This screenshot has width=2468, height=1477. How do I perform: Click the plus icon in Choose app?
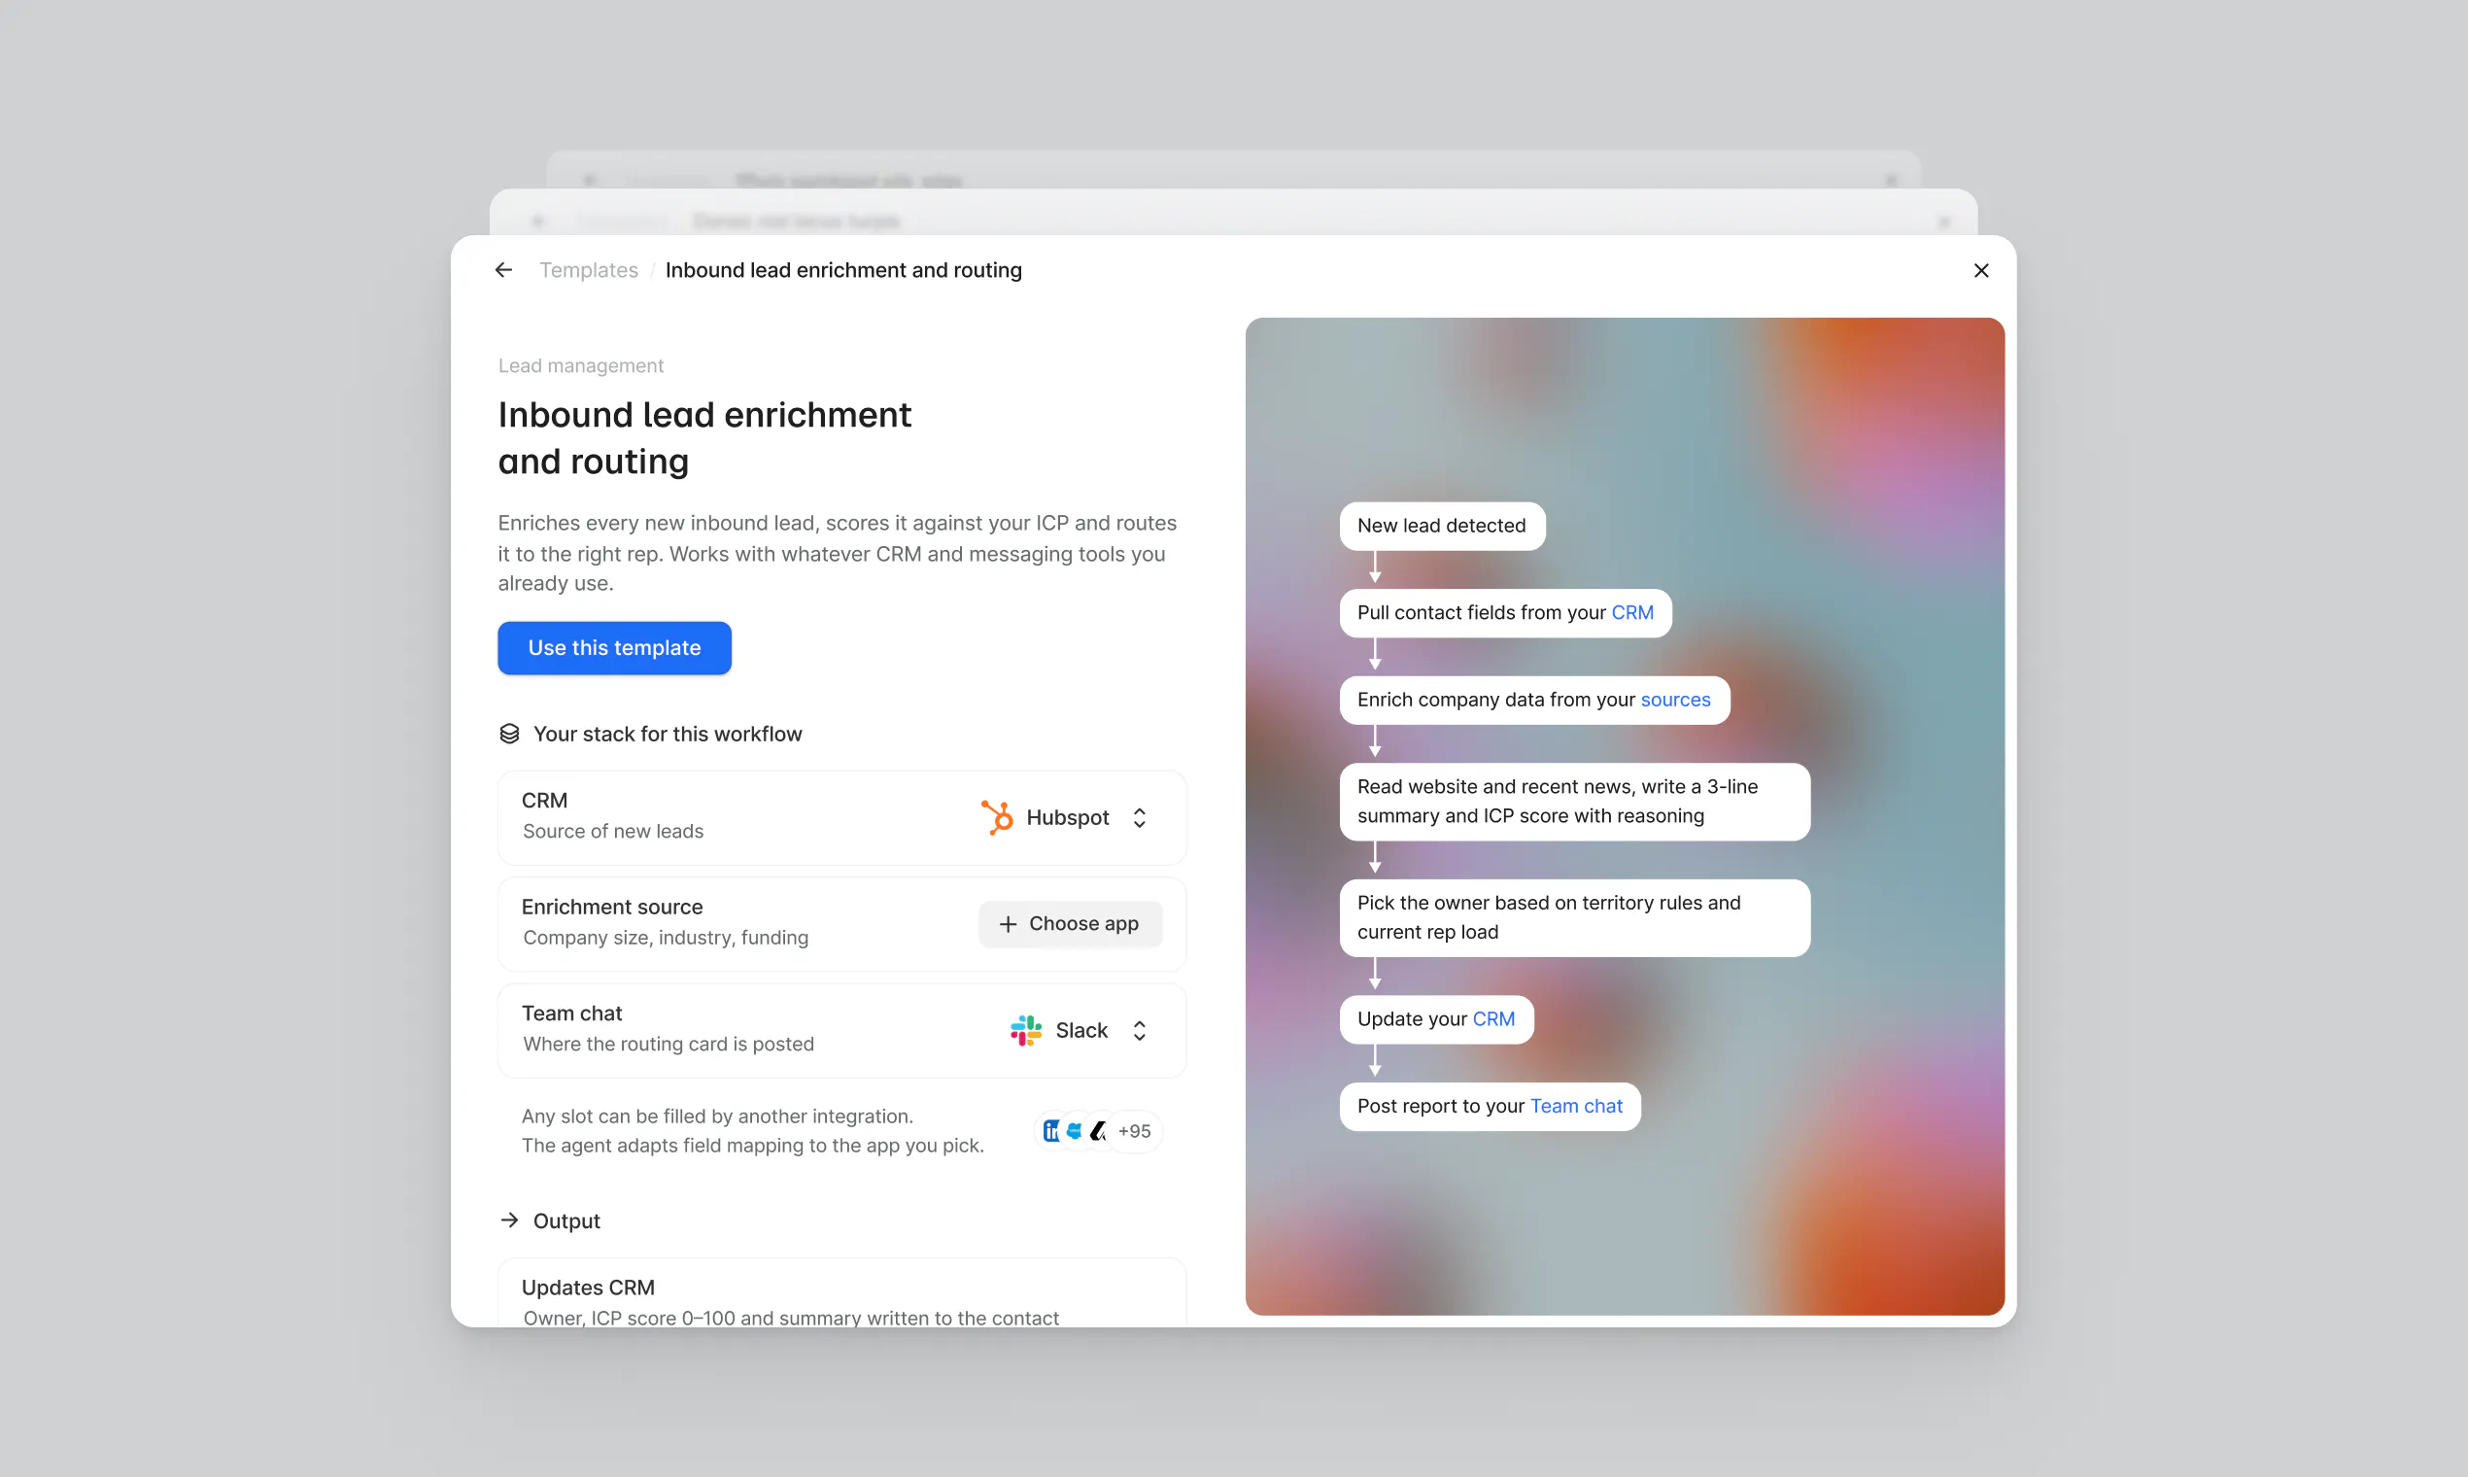point(1007,924)
